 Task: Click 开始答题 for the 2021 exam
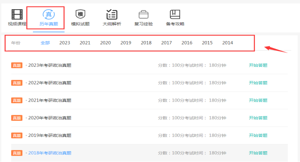tap(258, 100)
